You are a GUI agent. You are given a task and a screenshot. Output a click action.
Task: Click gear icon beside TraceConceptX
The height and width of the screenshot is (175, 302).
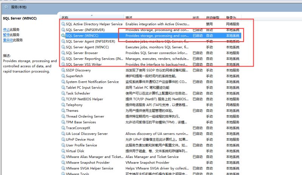point(63,128)
